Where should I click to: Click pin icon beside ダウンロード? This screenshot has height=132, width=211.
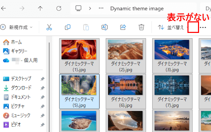tap(43, 88)
